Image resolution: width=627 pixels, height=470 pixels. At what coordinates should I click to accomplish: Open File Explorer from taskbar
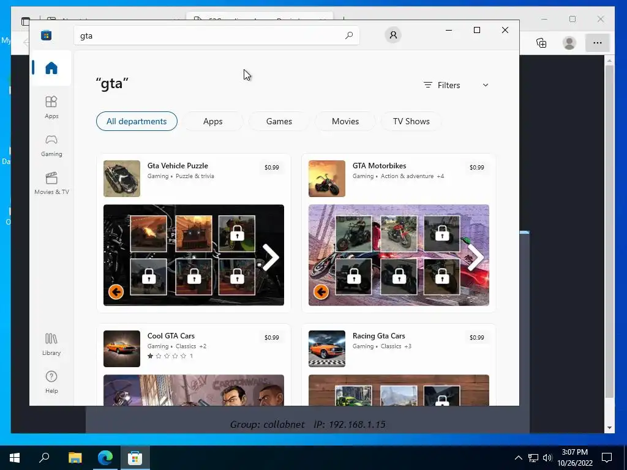(75, 457)
